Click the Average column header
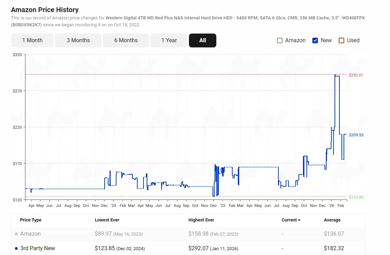Screen dimensions: 390x255 pyautogui.click(x=332, y=220)
